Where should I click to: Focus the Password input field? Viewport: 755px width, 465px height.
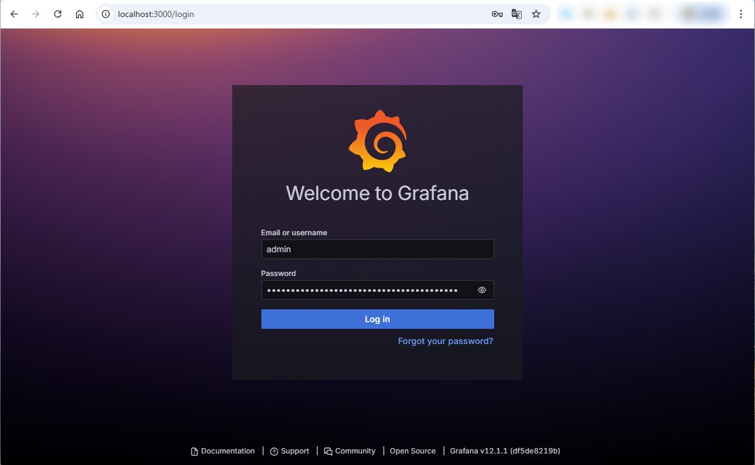coord(377,290)
